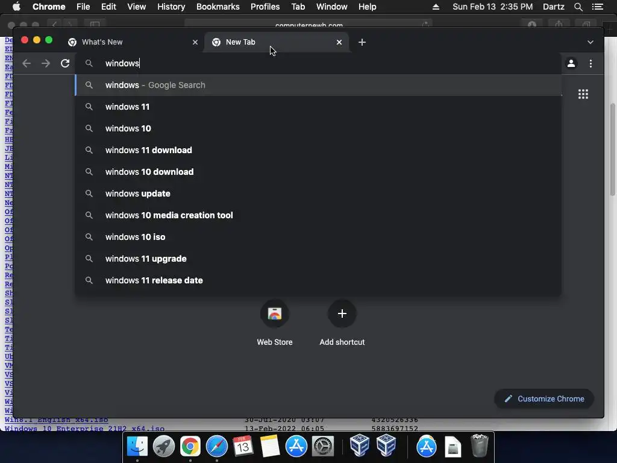This screenshot has height=463, width=617.
Task: Open Finder from the Dock
Action: 137,447
